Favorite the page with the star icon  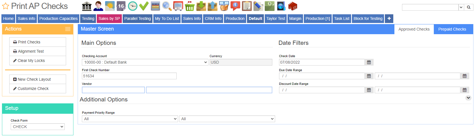[6, 6]
